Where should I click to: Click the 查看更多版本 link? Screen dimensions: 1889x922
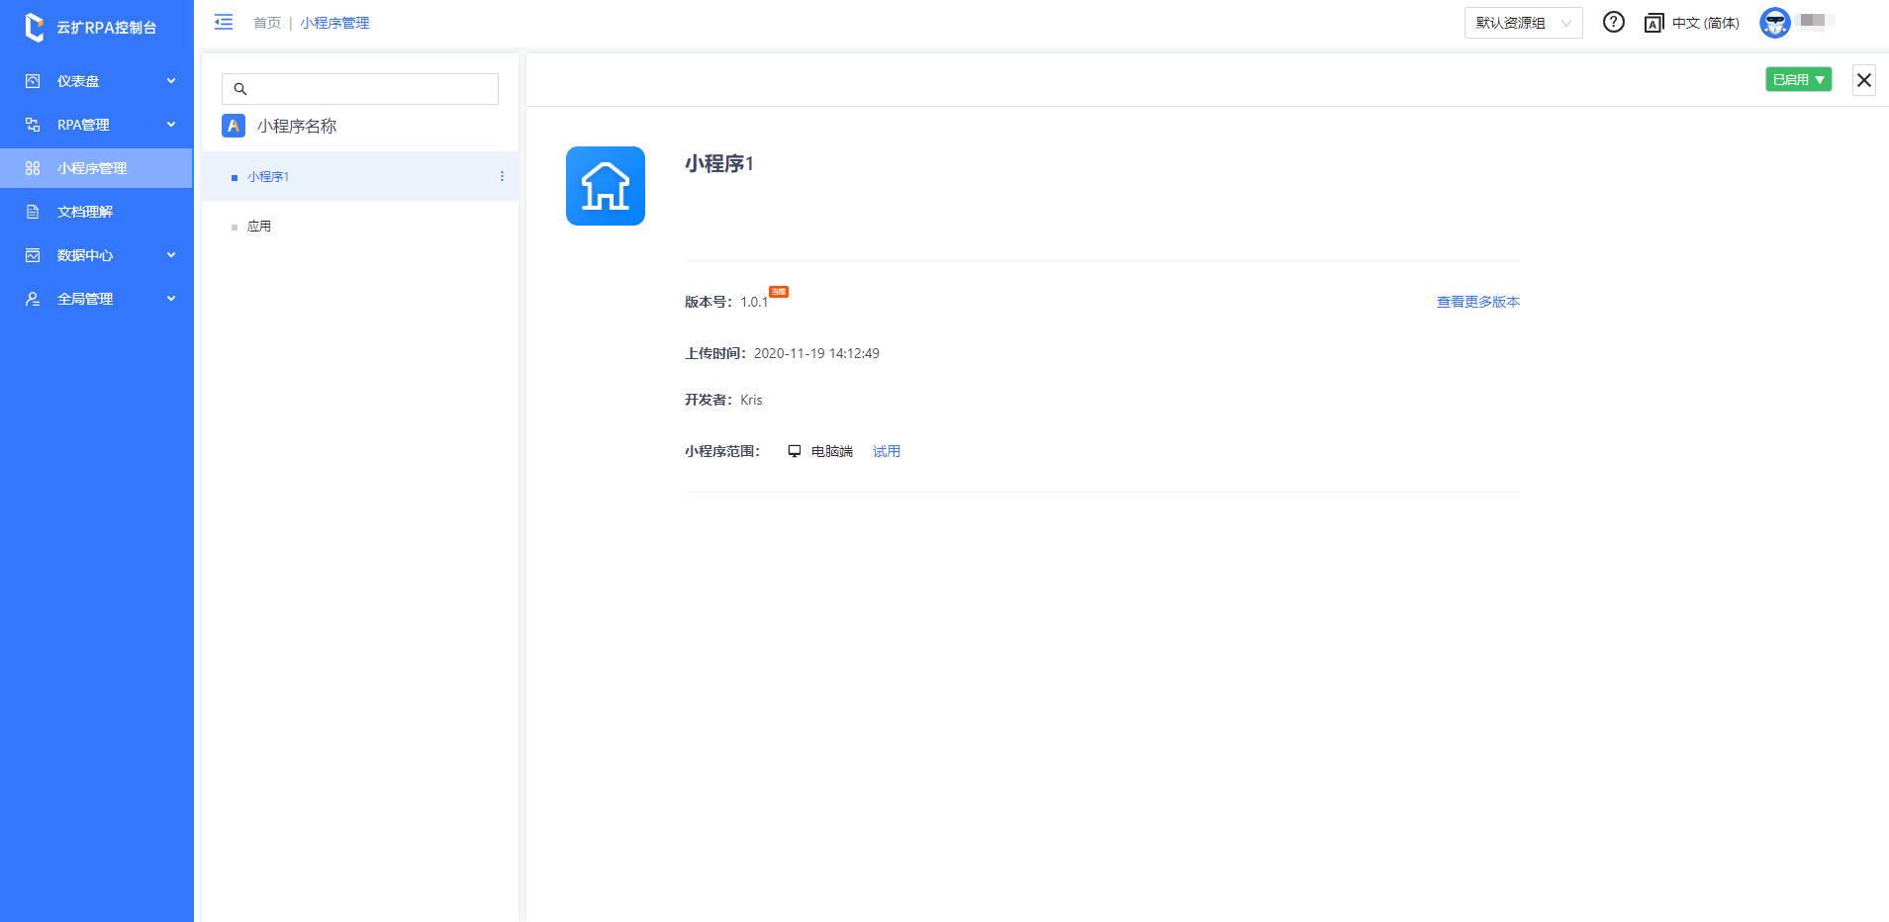(1477, 302)
